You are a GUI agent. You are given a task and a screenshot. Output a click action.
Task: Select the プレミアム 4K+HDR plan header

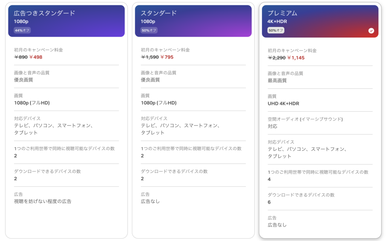coord(320,21)
